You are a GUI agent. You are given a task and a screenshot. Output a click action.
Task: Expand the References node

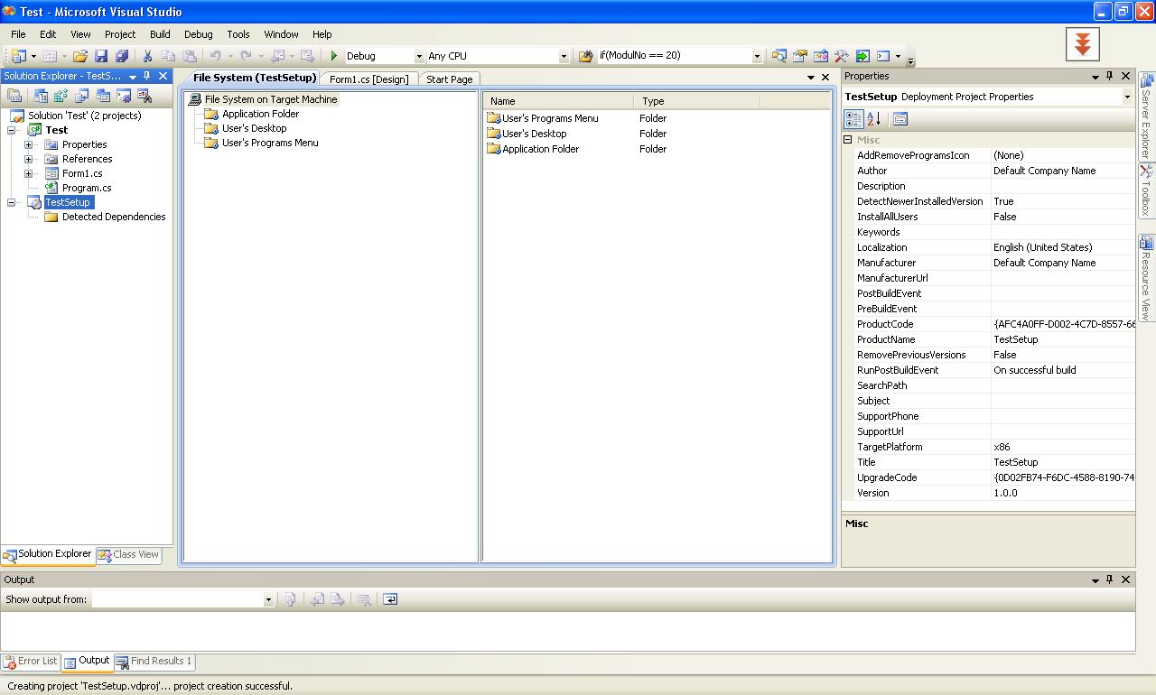(29, 159)
